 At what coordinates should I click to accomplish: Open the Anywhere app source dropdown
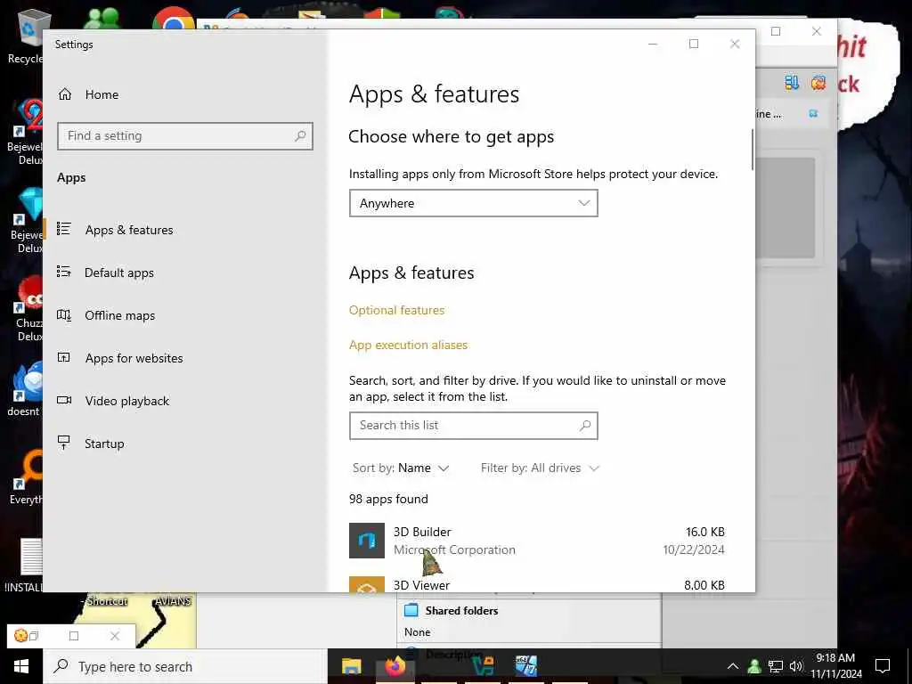(474, 204)
